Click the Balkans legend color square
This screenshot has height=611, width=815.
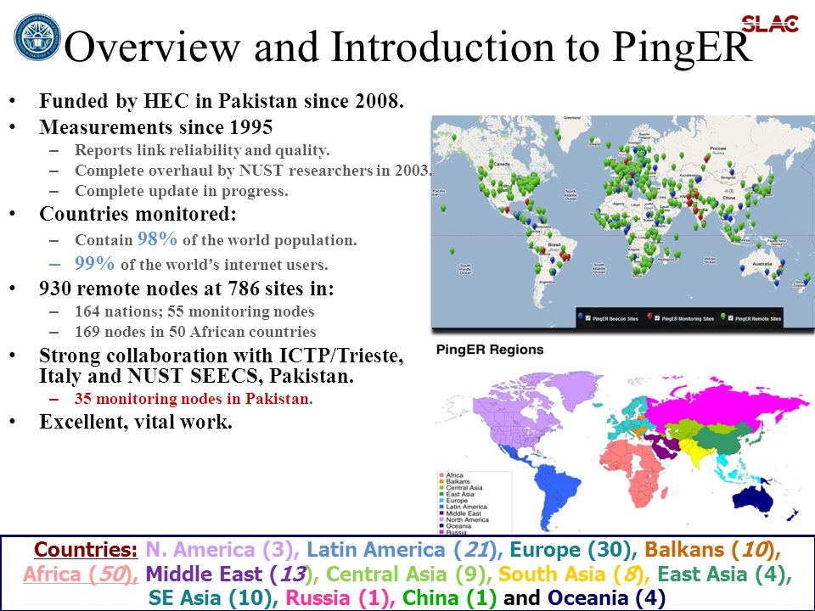click(x=441, y=481)
